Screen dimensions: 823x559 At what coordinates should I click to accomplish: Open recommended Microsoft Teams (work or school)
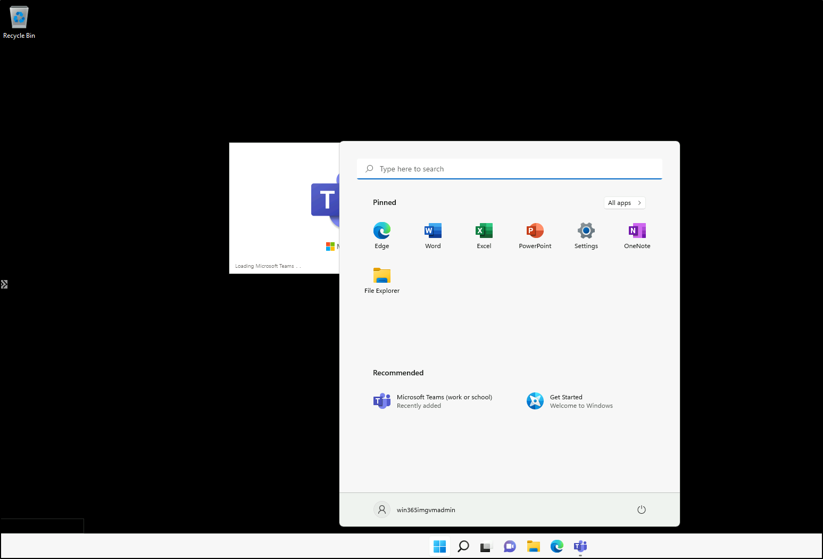click(433, 401)
